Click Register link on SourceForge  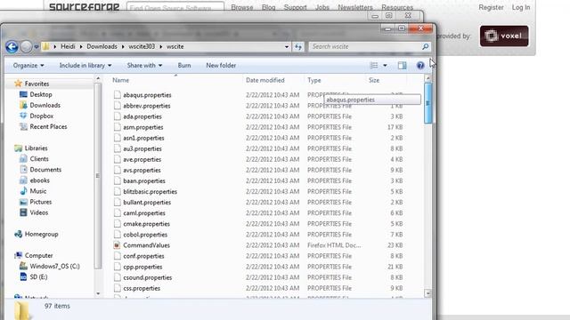pyautogui.click(x=491, y=7)
